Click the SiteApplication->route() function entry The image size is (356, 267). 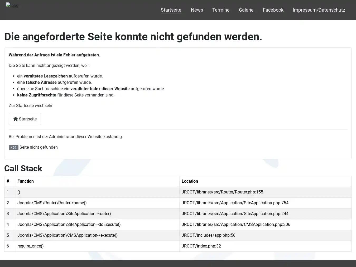(x=64, y=213)
